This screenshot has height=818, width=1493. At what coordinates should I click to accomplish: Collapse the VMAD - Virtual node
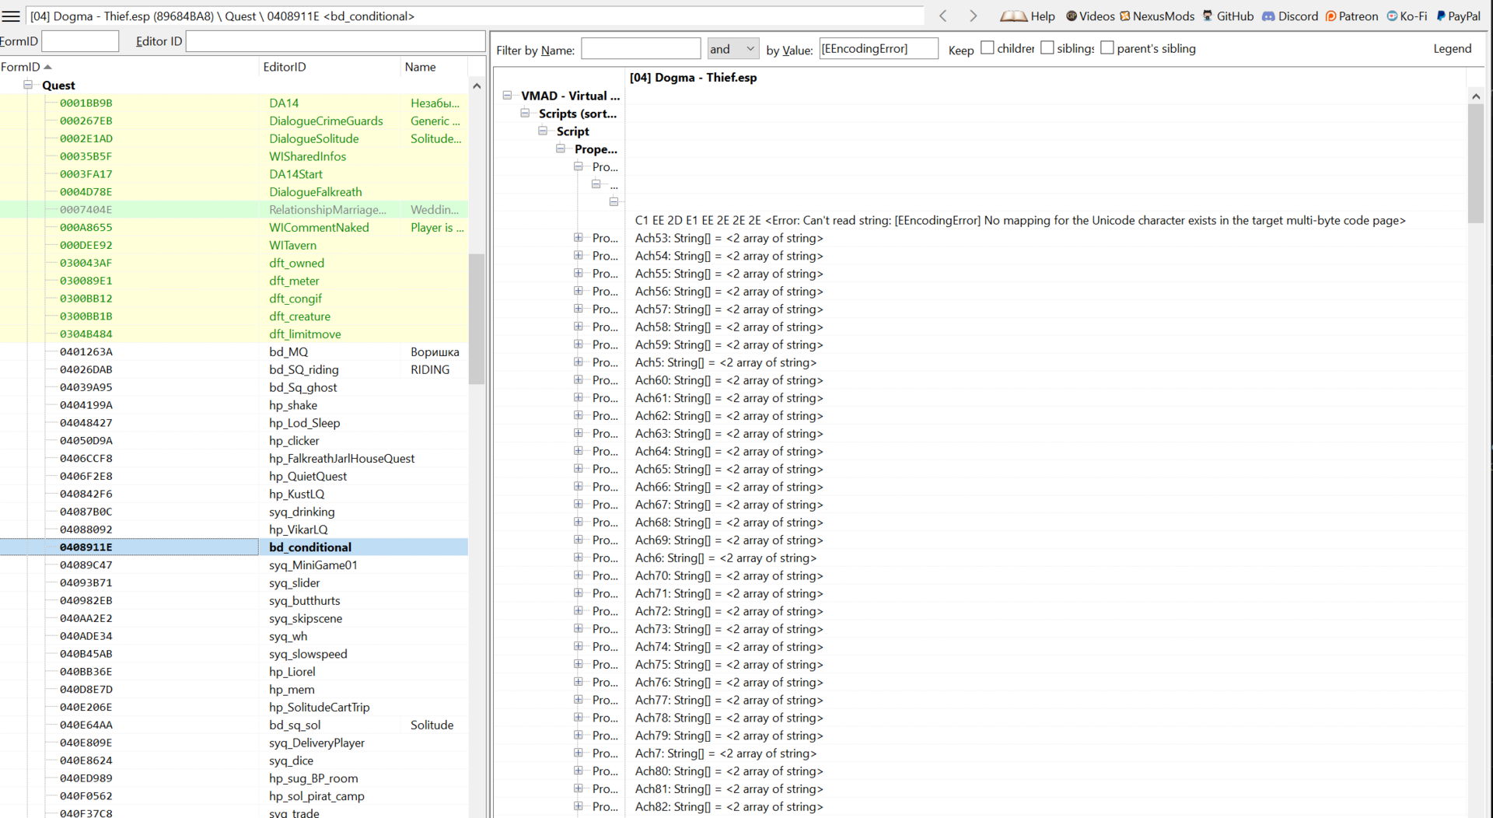[507, 95]
